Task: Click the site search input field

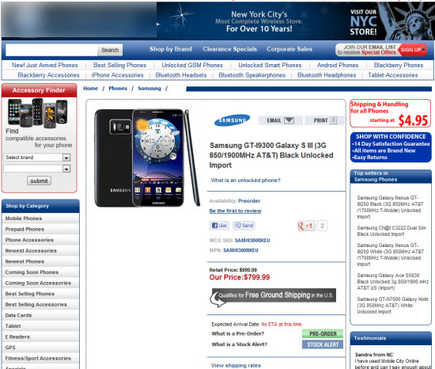Action: tap(51, 50)
